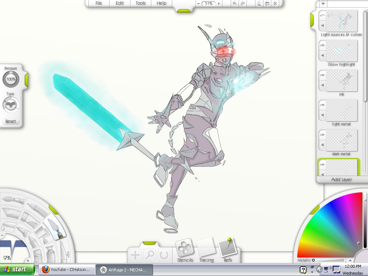Open Glow highlight layer options arrow

pos(322,55)
